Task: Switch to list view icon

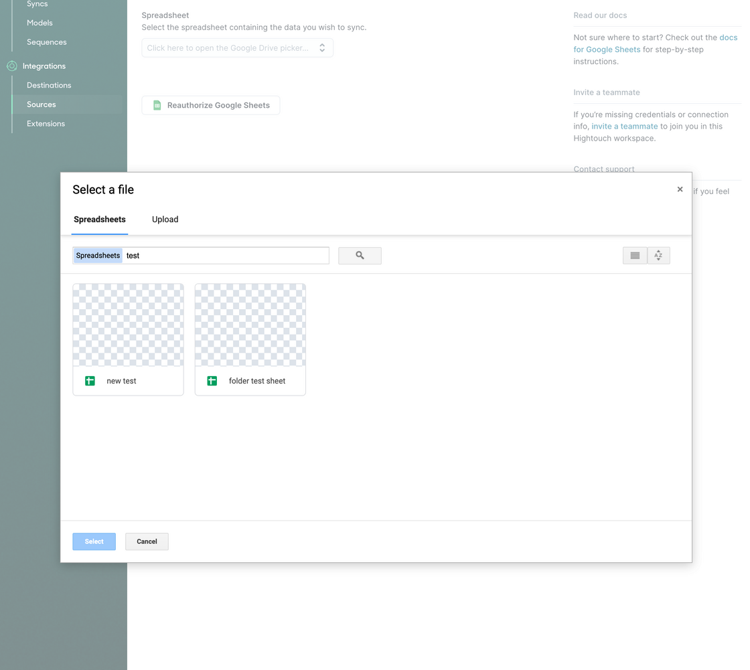Action: pos(635,256)
